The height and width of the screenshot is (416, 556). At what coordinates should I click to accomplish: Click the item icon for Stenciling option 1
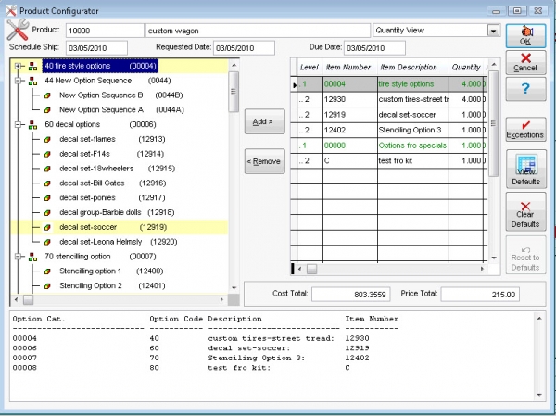[47, 271]
